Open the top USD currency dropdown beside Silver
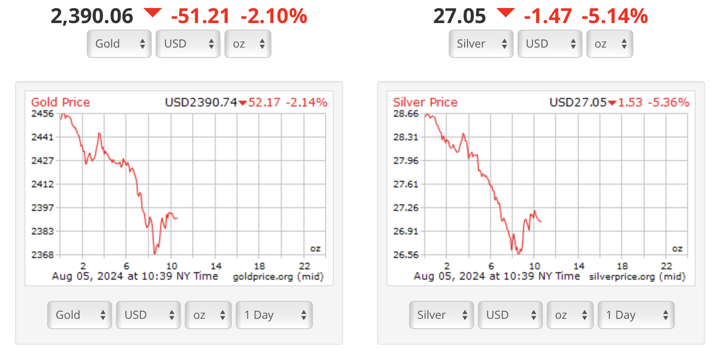Screen dimensions: 722x356 coord(550,44)
